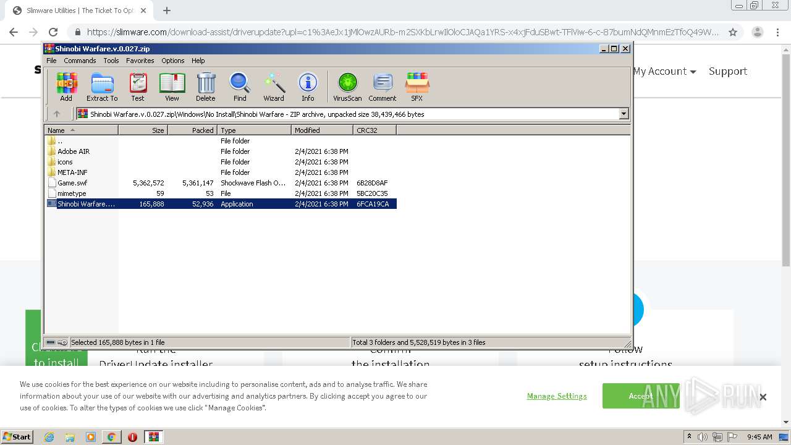The width and height of the screenshot is (791, 445).
Task: Open Opera from the taskbar
Action: click(132, 437)
